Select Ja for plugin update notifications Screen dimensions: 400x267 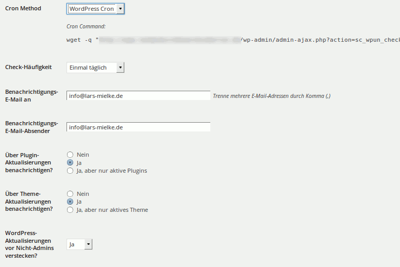point(70,162)
